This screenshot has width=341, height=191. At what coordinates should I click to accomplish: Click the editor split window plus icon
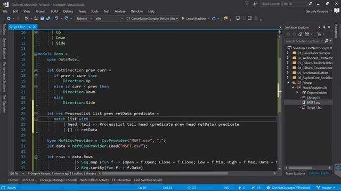pyautogui.click(x=280, y=32)
